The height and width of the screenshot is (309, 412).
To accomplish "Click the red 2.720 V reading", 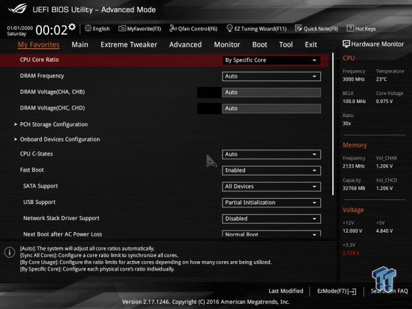I will 351,253.
